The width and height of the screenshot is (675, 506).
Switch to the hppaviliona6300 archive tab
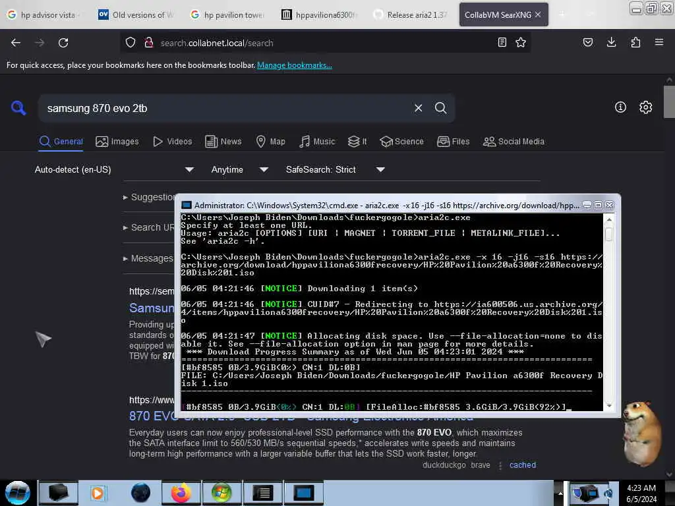click(320, 15)
